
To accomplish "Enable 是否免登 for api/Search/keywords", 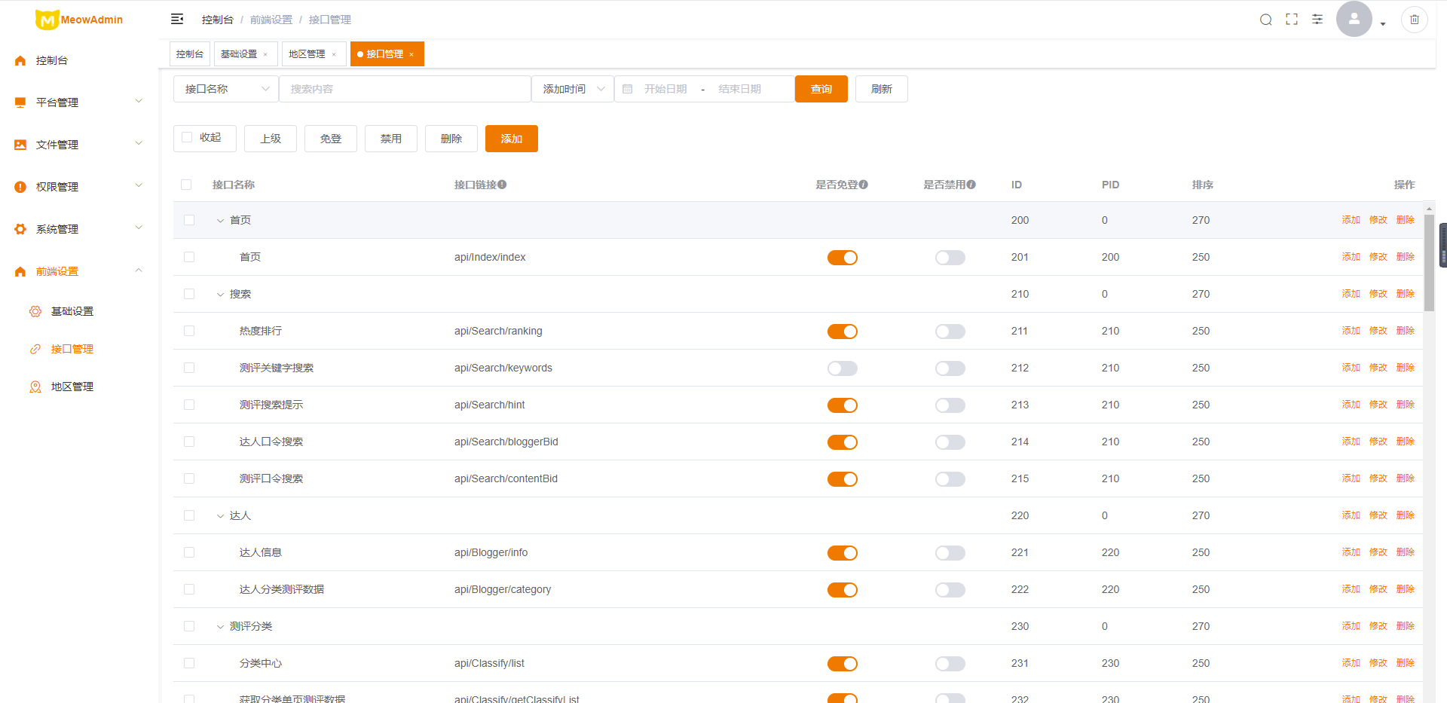I will pos(843,368).
